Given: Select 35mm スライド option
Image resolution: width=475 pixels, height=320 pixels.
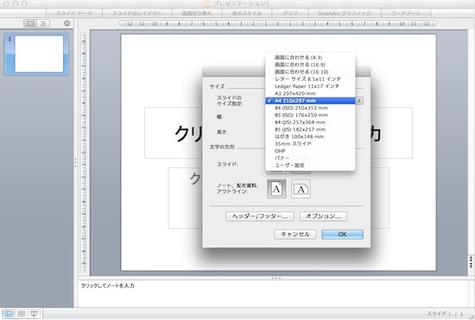Looking at the screenshot, I should click(310, 144).
